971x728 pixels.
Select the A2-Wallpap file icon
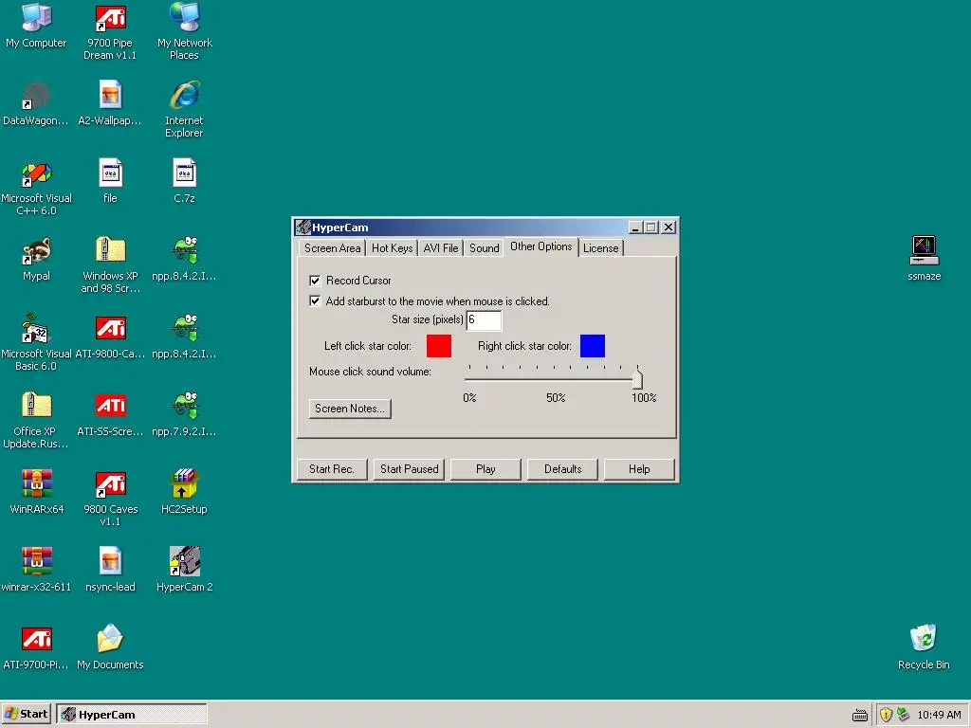[110, 104]
